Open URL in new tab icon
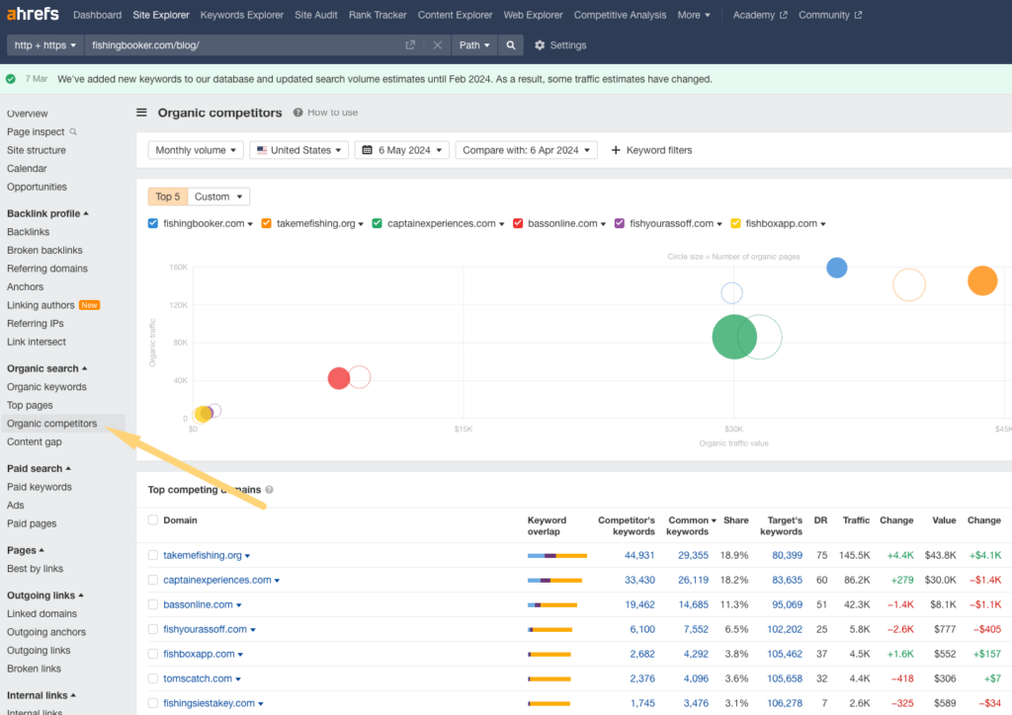The image size is (1012, 715). click(x=410, y=45)
